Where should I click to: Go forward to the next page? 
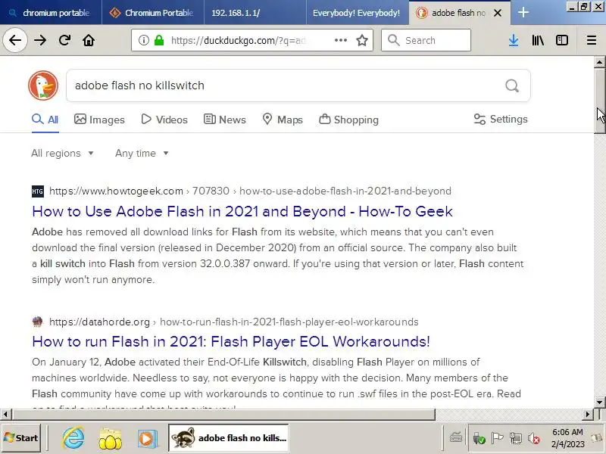[x=40, y=40]
